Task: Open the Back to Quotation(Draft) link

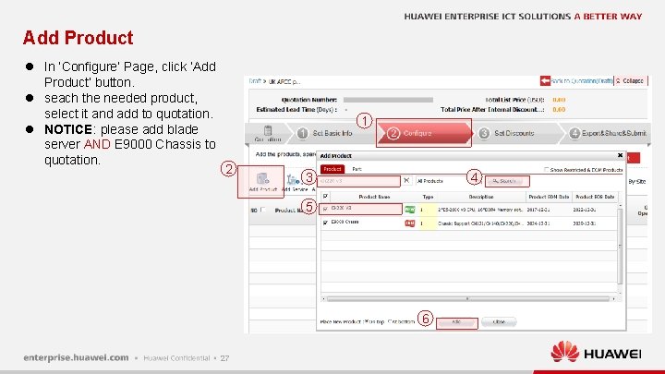Action: [582, 80]
